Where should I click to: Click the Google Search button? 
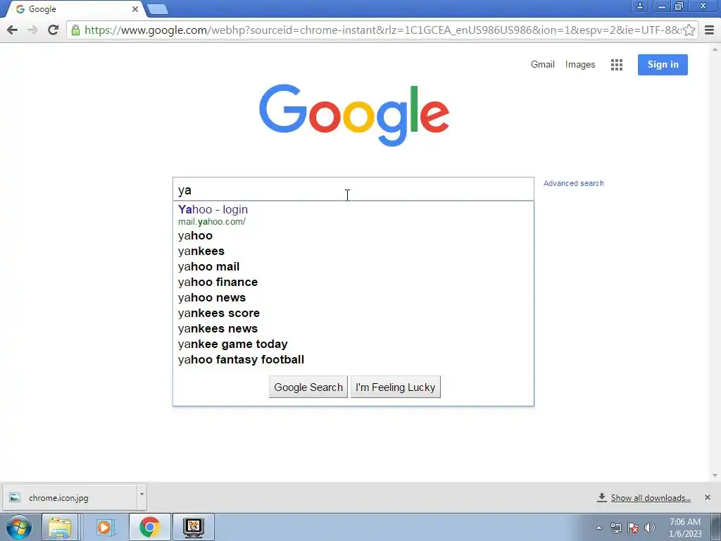[x=308, y=387]
